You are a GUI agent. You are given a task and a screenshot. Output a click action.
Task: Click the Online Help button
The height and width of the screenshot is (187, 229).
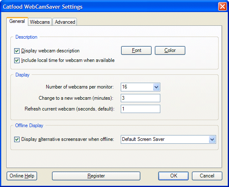click(x=22, y=176)
